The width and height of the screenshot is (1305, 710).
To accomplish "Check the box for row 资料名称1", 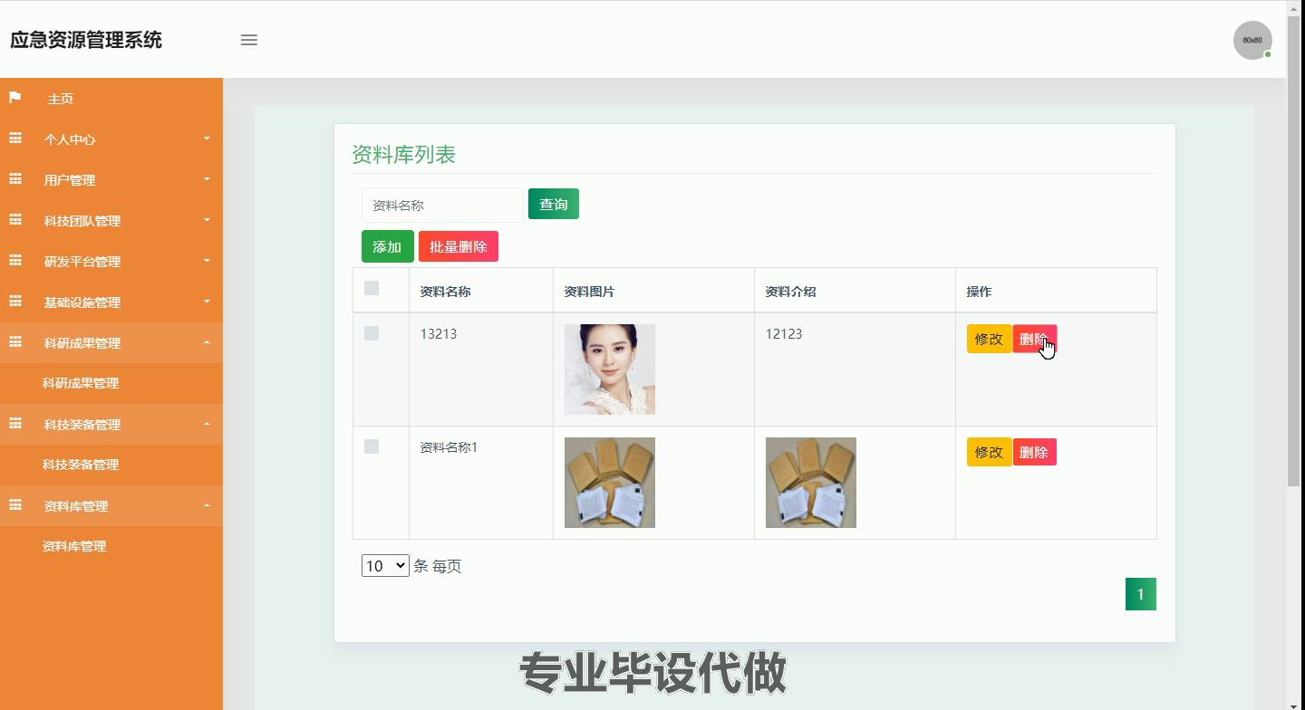I will tap(372, 446).
